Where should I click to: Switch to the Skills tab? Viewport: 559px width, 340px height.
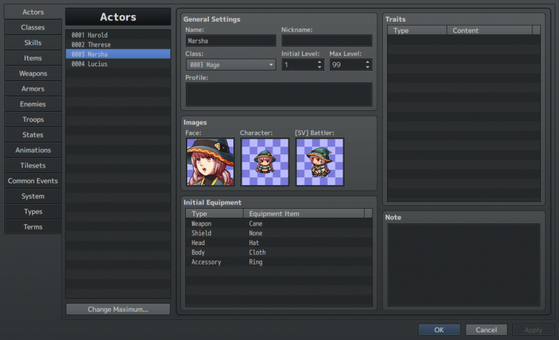click(x=33, y=43)
